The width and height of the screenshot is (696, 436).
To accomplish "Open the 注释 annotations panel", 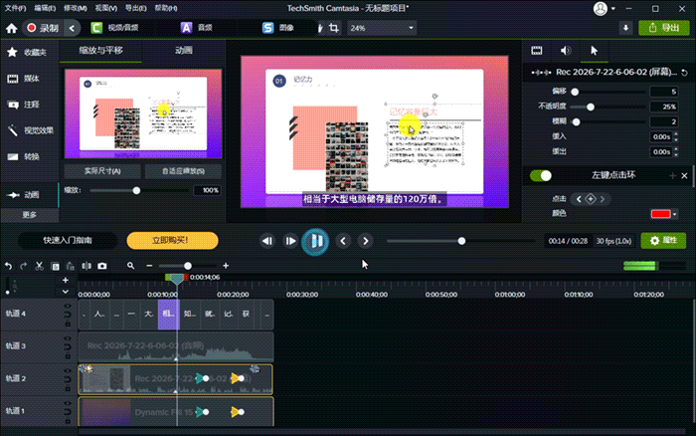I will [x=29, y=105].
